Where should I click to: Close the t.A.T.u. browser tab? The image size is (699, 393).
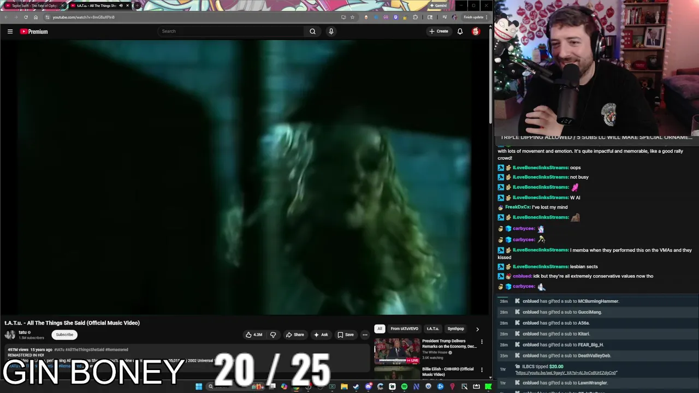[x=128, y=5]
